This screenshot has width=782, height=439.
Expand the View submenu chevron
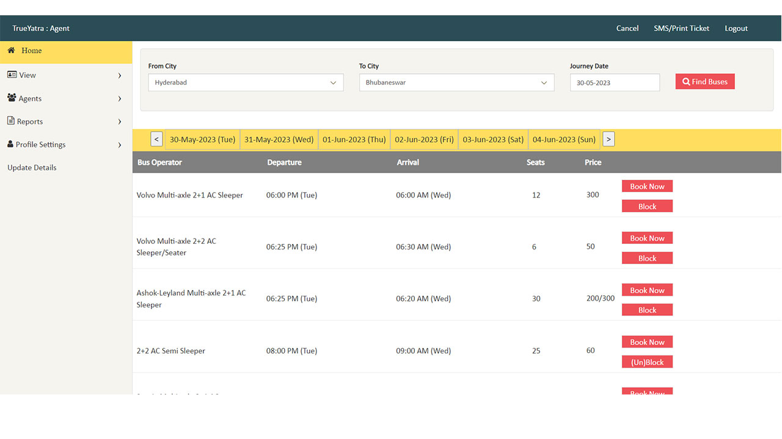click(120, 76)
